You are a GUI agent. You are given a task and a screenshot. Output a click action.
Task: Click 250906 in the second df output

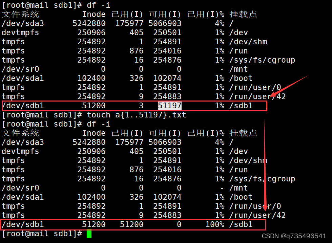click(x=91, y=151)
